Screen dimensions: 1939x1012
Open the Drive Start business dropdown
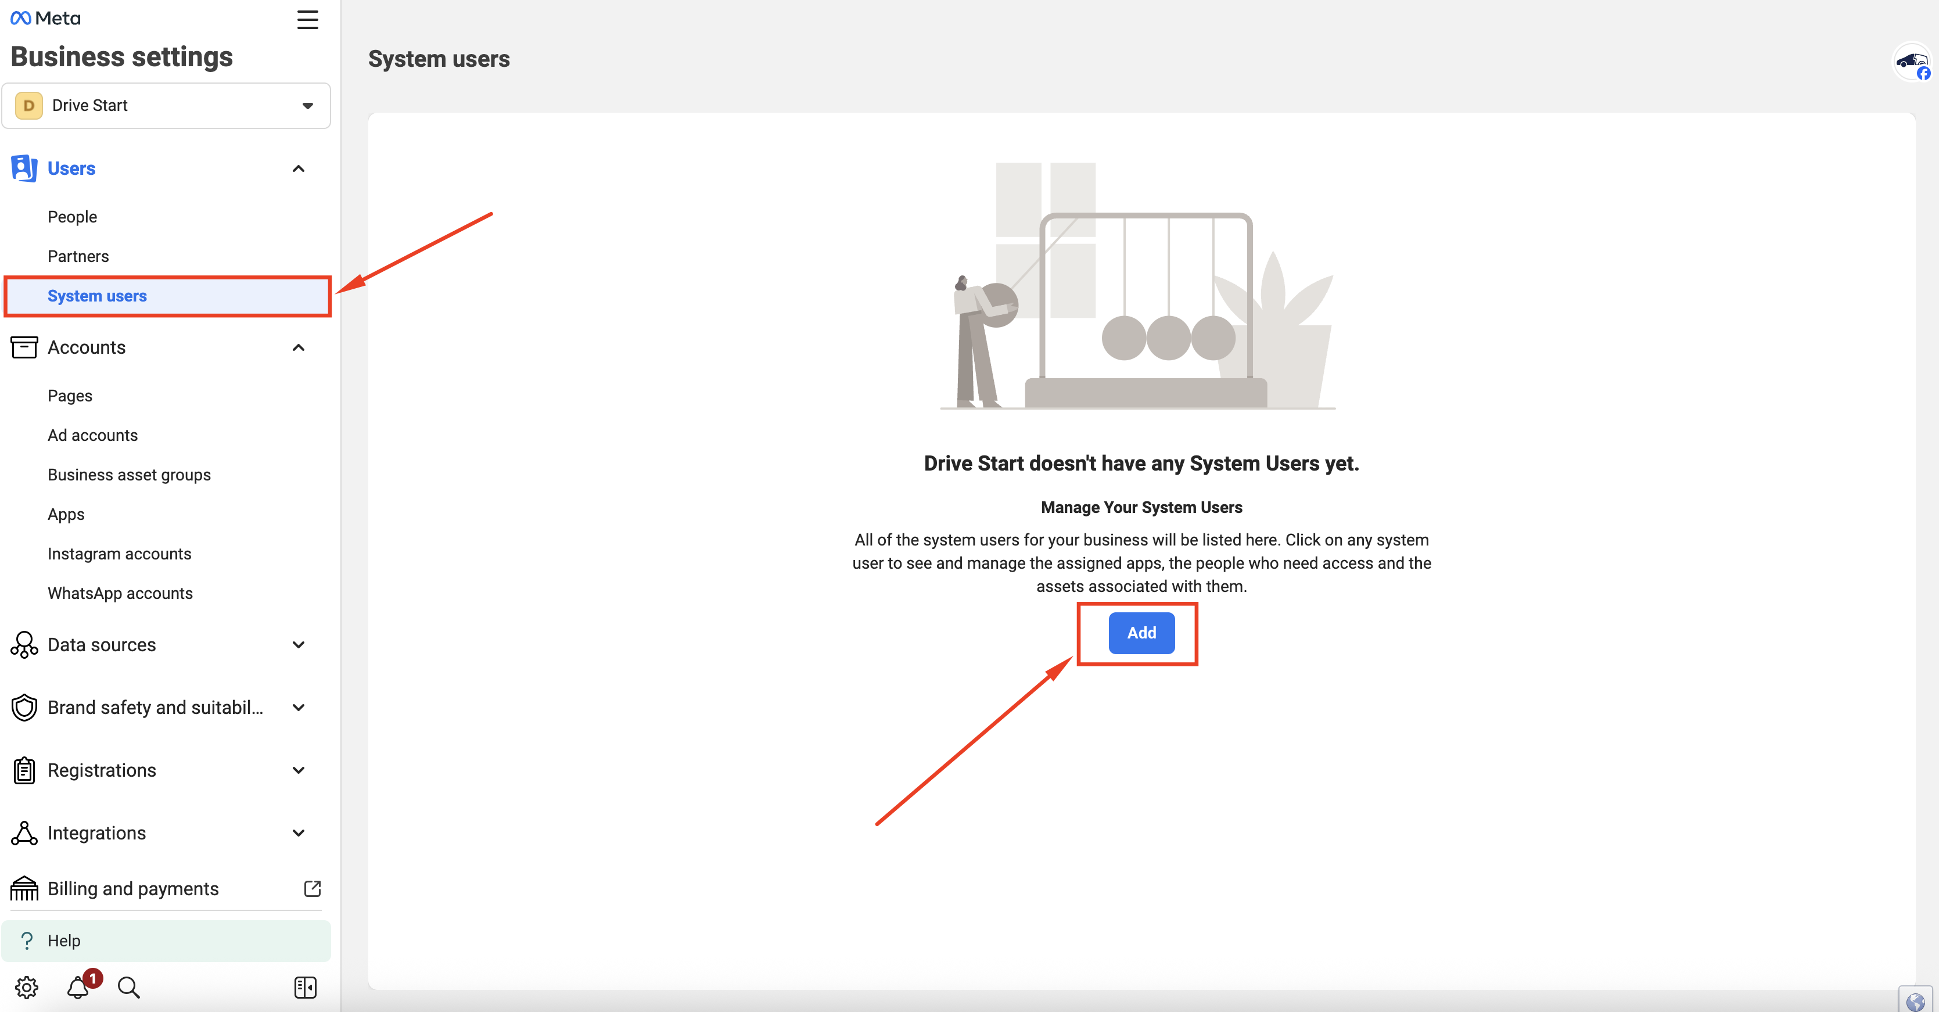pos(166,105)
